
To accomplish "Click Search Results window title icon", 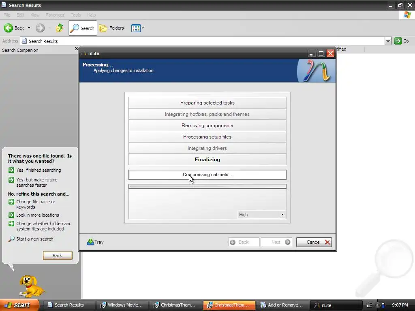I will point(4,5).
